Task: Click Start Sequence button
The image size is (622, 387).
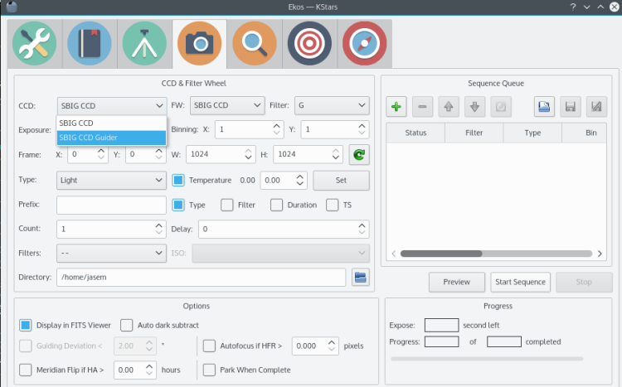Action: click(x=521, y=283)
